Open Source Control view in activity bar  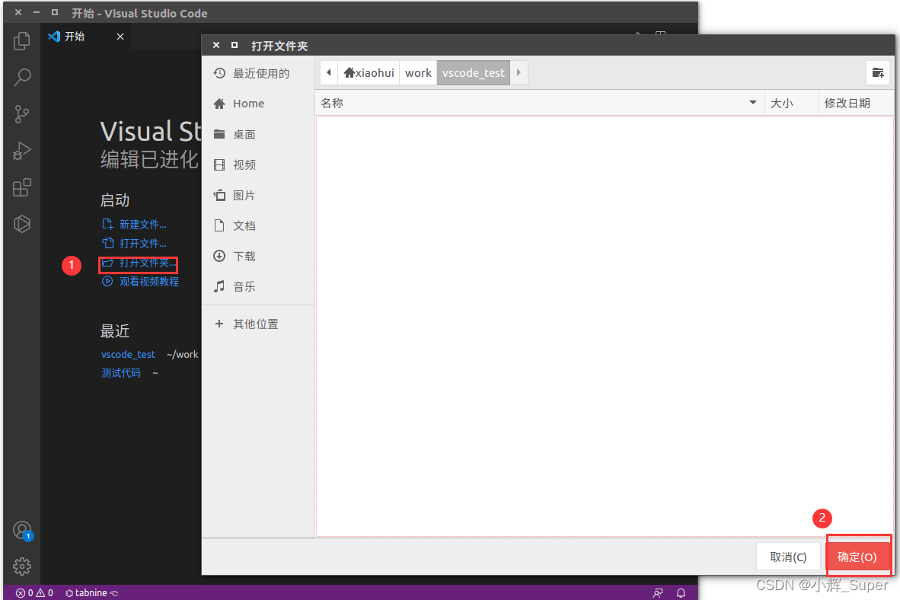click(22, 114)
